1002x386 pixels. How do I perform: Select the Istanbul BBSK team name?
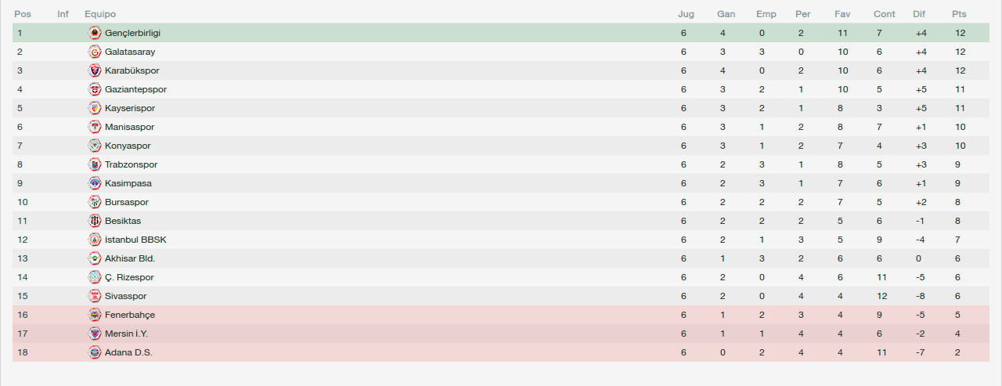[135, 240]
